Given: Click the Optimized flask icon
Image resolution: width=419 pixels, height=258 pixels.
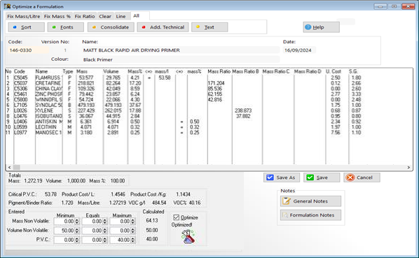Looking at the screenshot, I should click(x=188, y=236).
